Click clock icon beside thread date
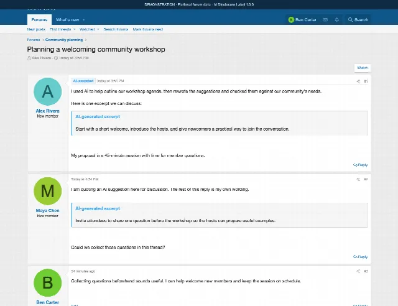398x306 pixels. tap(56, 58)
